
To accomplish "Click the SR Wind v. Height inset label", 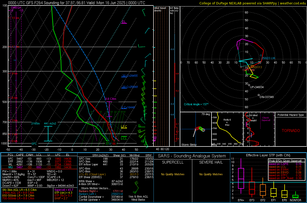I will tap(253, 118).
